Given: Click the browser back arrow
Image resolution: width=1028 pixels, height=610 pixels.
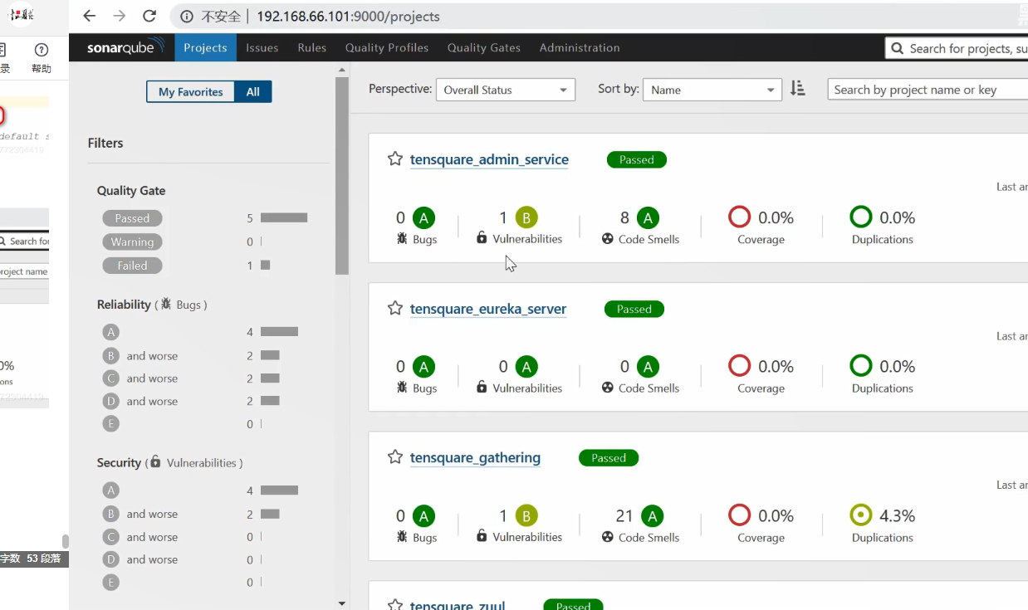Looking at the screenshot, I should tap(90, 16).
